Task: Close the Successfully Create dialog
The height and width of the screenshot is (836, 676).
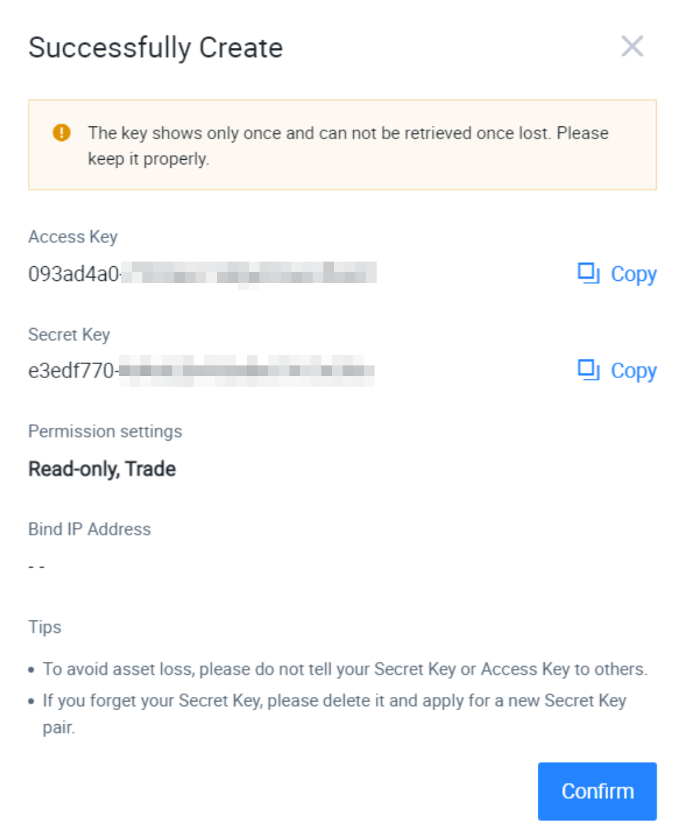Action: [x=631, y=47]
